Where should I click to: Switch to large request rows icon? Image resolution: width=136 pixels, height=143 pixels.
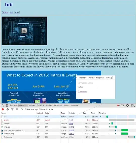[x=17, y=109]
